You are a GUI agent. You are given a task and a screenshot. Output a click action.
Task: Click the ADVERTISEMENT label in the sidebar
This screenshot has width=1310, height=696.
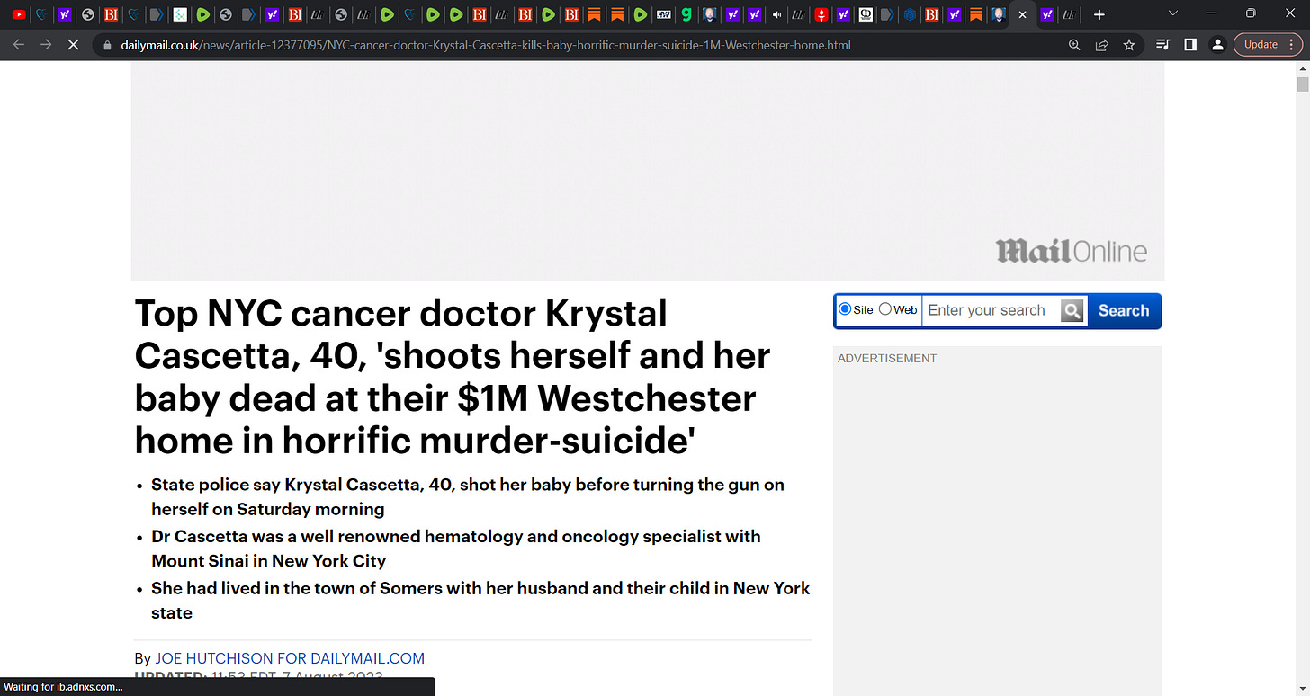pyautogui.click(x=887, y=358)
